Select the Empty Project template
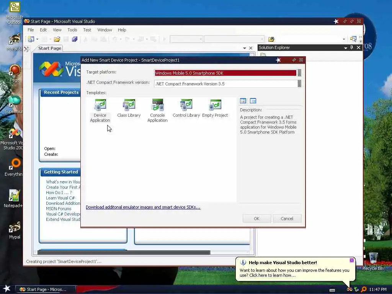392x294 pixels. click(x=215, y=108)
